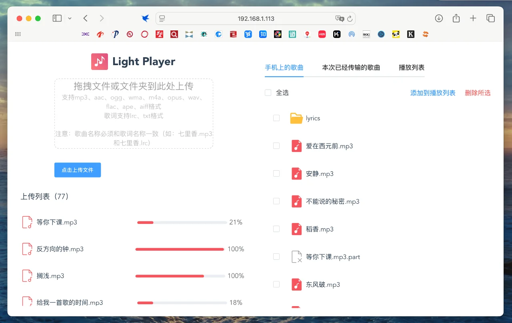Image resolution: width=512 pixels, height=323 pixels.
Task: Click the address bar showing 192.168.1.113
Action: tap(256, 18)
